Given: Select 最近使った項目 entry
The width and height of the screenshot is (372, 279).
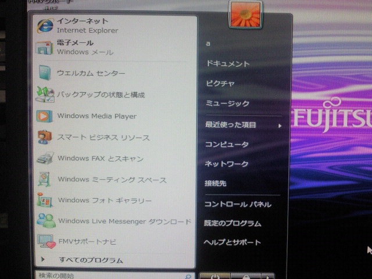Looking at the screenshot, I should click(x=230, y=124).
